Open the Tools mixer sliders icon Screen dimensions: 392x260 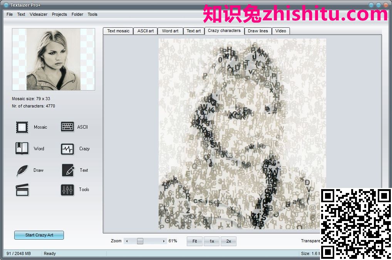coord(67,190)
